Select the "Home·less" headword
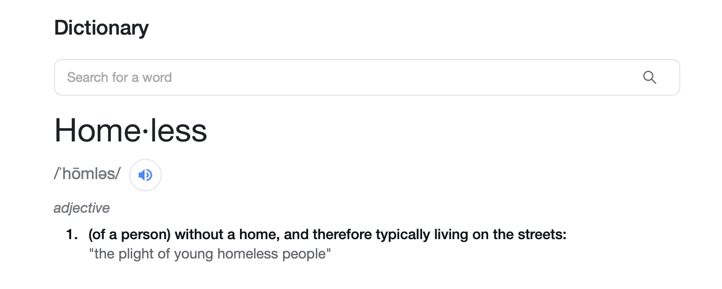The width and height of the screenshot is (722, 289). point(131,130)
